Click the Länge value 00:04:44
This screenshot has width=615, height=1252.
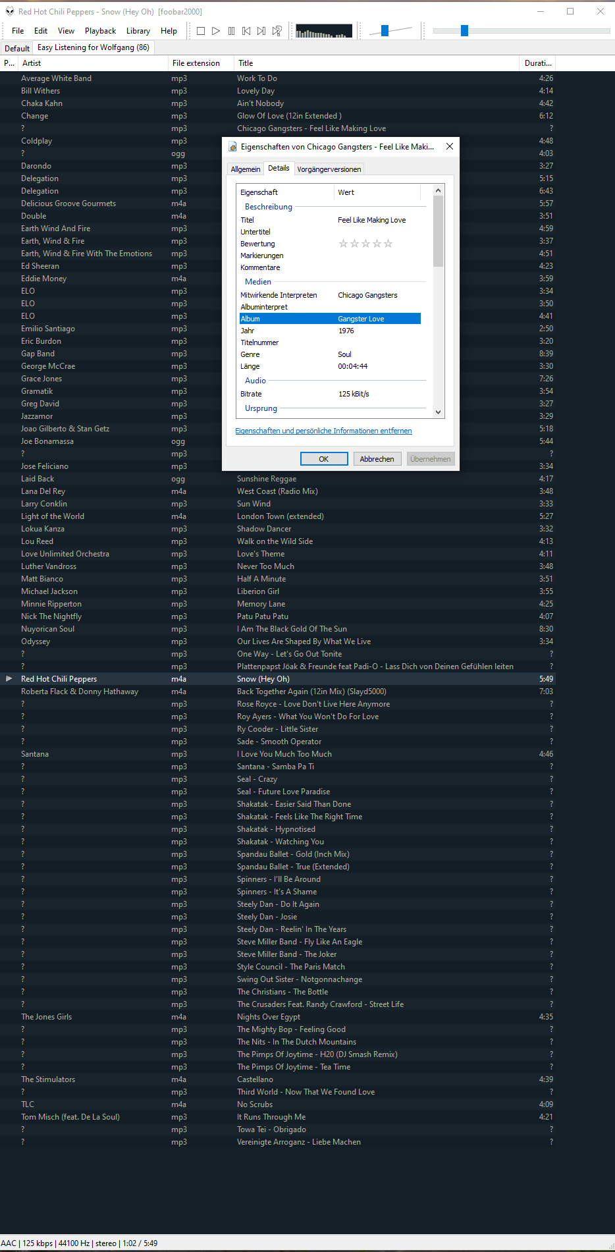(x=353, y=366)
